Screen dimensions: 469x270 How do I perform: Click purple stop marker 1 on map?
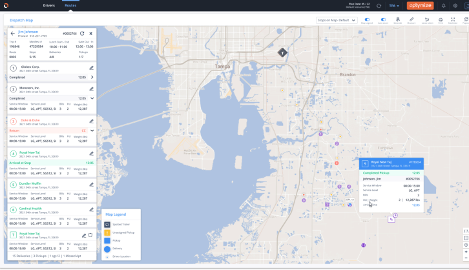point(320,134)
